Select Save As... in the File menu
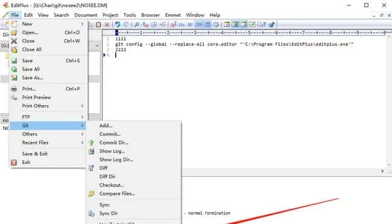The height and width of the screenshot is (224, 392). coord(48,78)
